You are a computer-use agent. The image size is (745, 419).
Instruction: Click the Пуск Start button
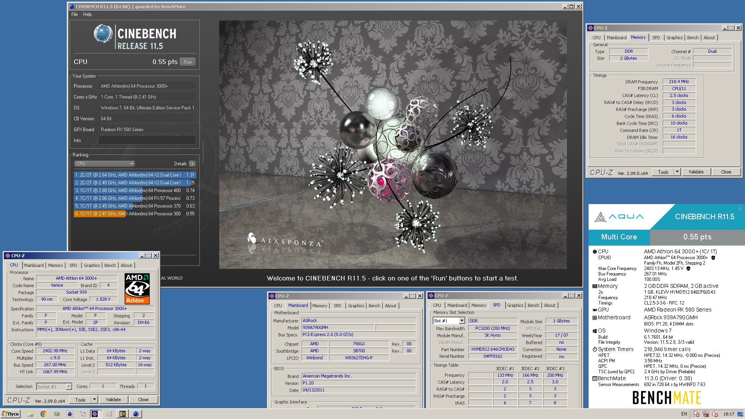coord(11,414)
